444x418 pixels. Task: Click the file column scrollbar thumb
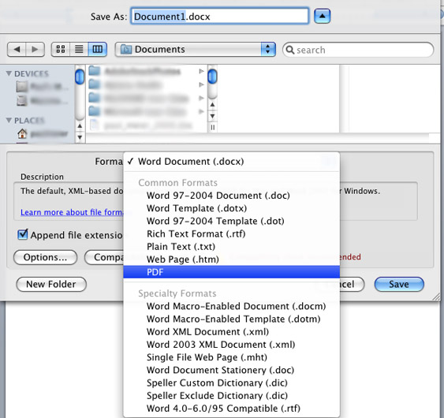pos(212,77)
